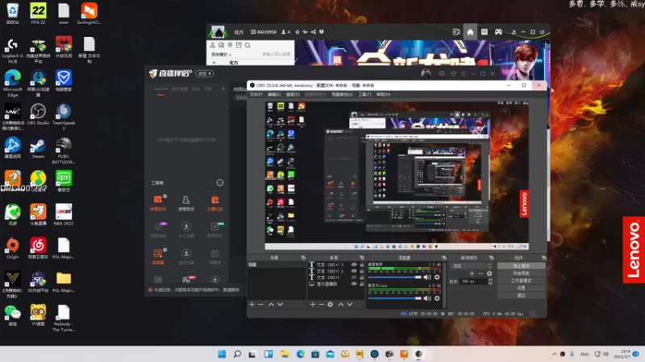Remove selected source with the sources minus icon
Image resolution: width=645 pixels, height=362 pixels.
coord(321,305)
